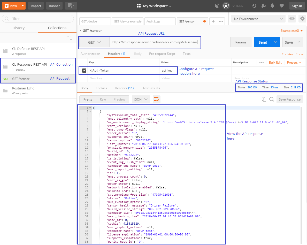Image resolution: width=307 pixels, height=245 pixels.
Task: Open the JSON format dropdown
Action: pos(141,99)
